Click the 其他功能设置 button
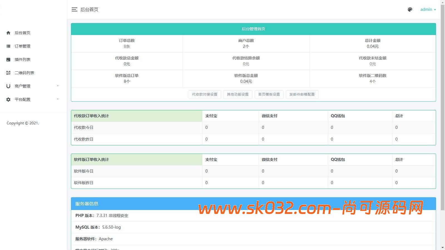 [x=238, y=94]
